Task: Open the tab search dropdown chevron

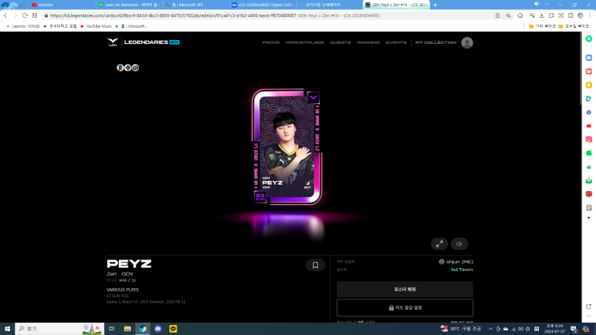Action: [x=547, y=4]
